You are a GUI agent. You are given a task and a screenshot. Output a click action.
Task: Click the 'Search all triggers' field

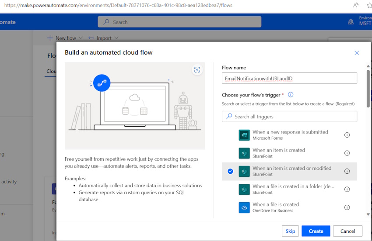(289, 117)
